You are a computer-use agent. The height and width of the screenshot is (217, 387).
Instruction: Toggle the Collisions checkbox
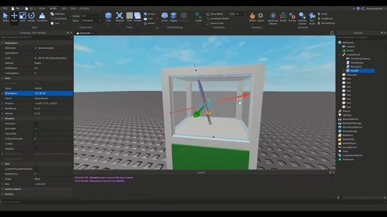52,14
